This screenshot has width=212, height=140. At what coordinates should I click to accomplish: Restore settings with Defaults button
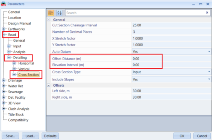[x=50, y=136]
